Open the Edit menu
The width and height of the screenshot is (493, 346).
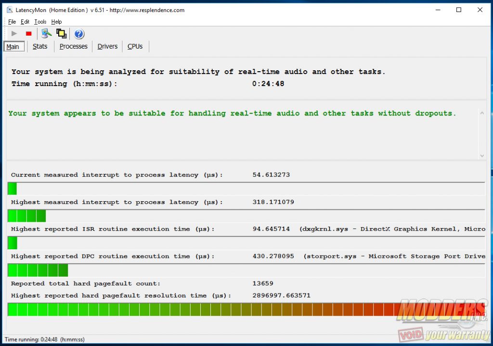click(25, 22)
